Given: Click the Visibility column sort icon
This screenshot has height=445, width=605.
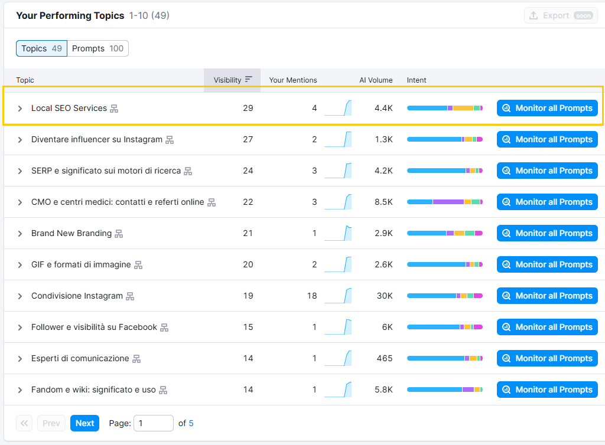Looking at the screenshot, I should (249, 80).
